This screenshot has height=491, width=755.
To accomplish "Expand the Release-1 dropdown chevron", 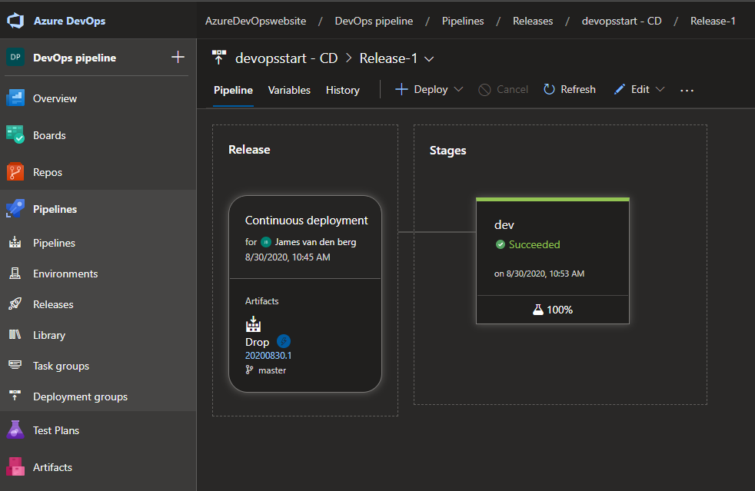I will click(x=429, y=58).
